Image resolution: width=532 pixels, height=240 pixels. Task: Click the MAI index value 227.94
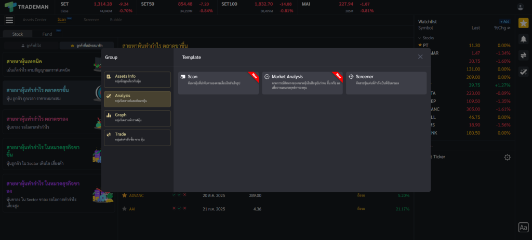pos(346,4)
